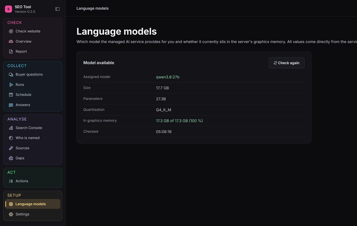Click the Schedule calendar icon
Image resolution: width=357 pixels, height=226 pixels.
click(11, 95)
